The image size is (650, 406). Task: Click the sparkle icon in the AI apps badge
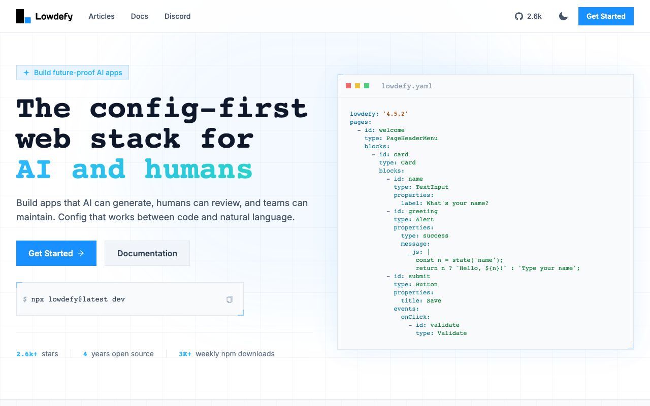point(26,73)
